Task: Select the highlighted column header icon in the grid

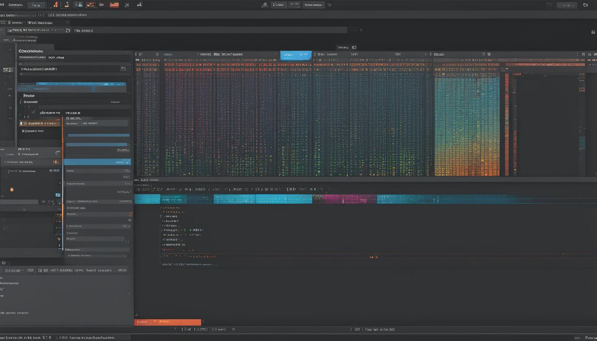Action: point(296,54)
